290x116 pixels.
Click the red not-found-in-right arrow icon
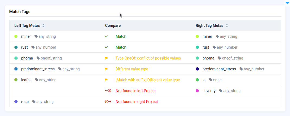pos(108,102)
